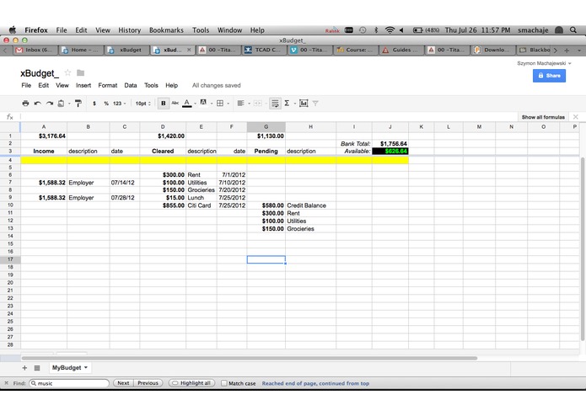
Task: Close the Show all formulas bar
Action: click(x=576, y=117)
